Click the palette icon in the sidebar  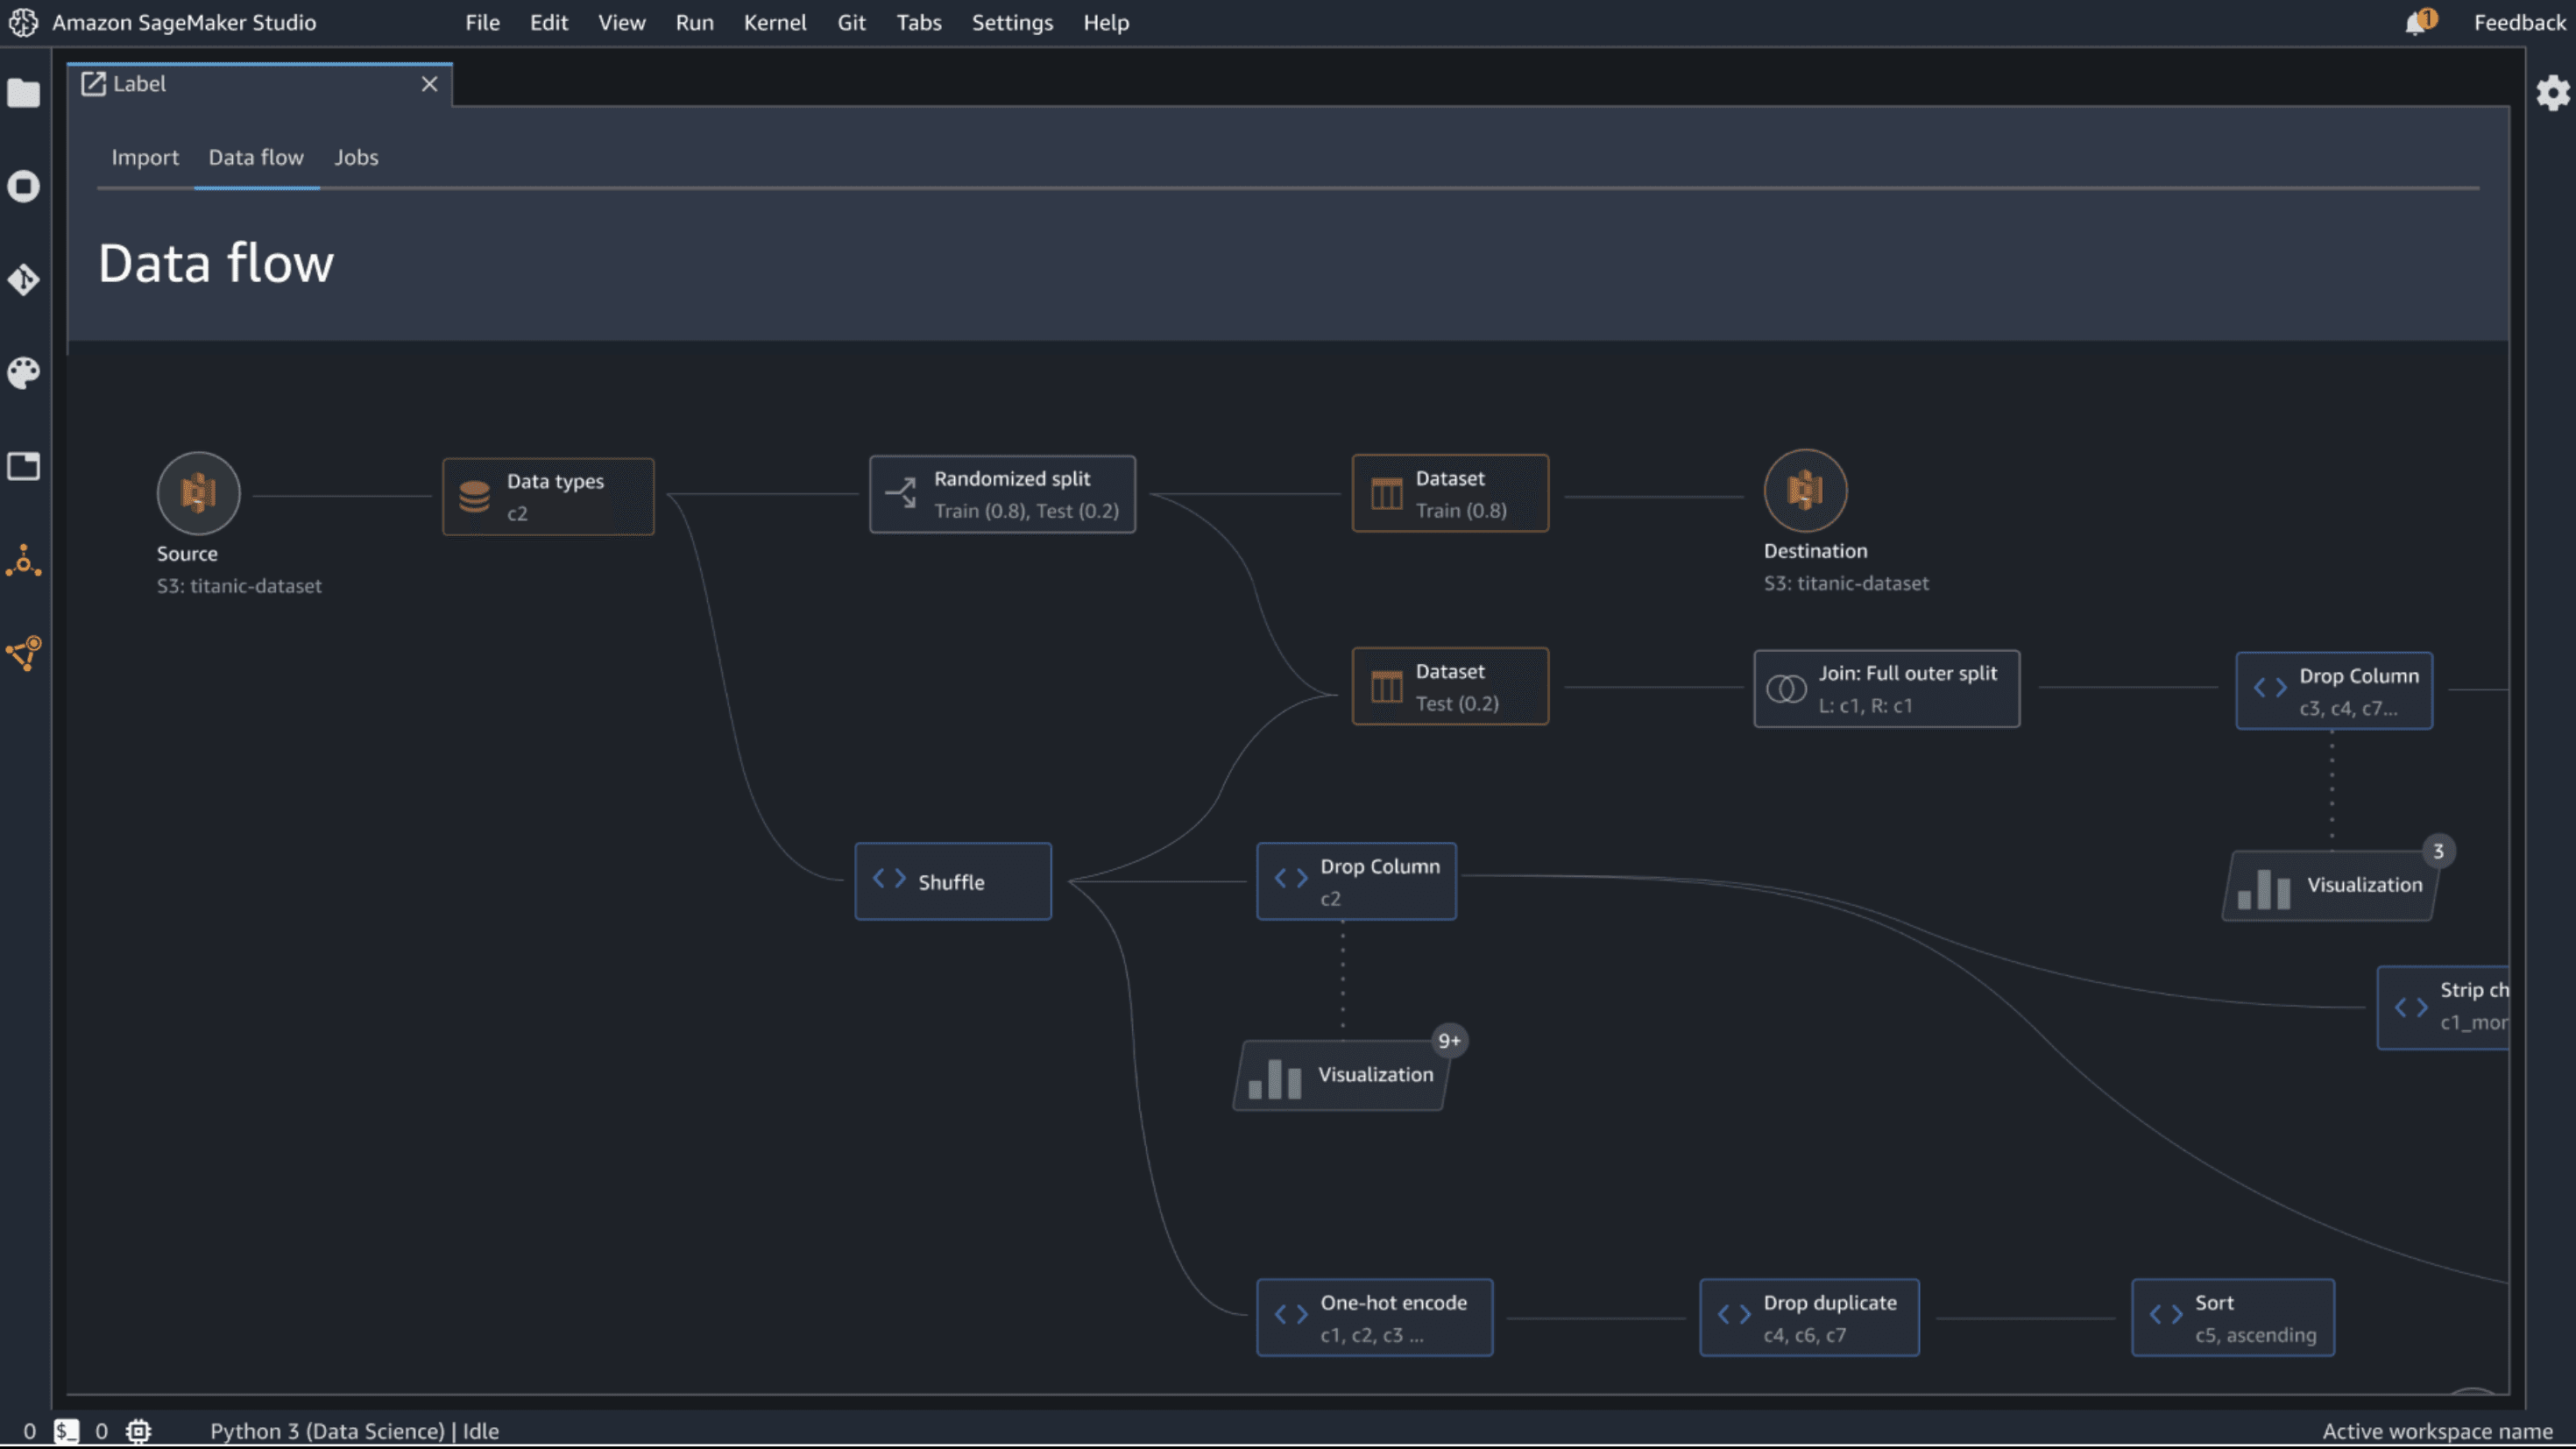pyautogui.click(x=23, y=373)
